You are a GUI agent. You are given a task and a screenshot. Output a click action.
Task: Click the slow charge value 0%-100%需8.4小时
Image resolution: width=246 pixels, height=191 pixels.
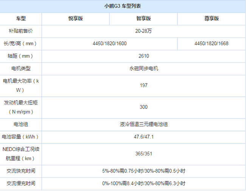click(x=122, y=183)
